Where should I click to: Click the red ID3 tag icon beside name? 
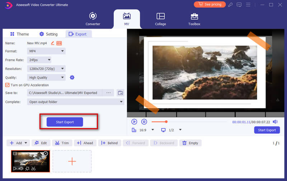click(59, 43)
